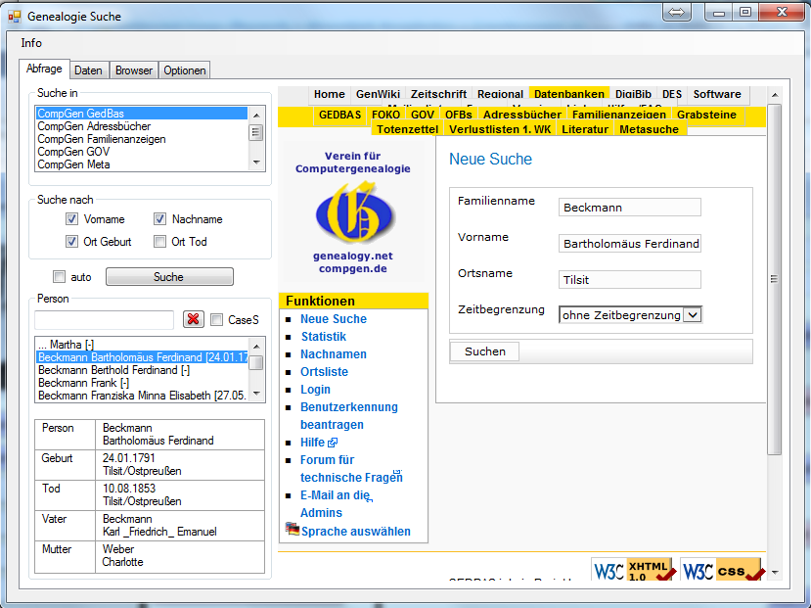Click the Suche button
This screenshot has height=608, width=811.
(x=169, y=277)
